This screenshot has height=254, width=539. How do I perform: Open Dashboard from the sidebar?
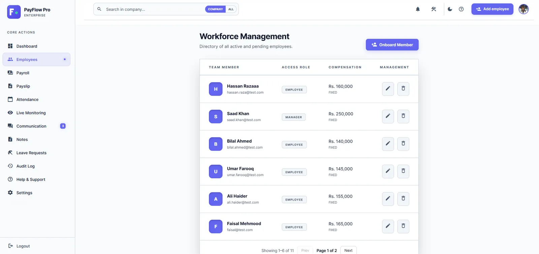(36, 46)
